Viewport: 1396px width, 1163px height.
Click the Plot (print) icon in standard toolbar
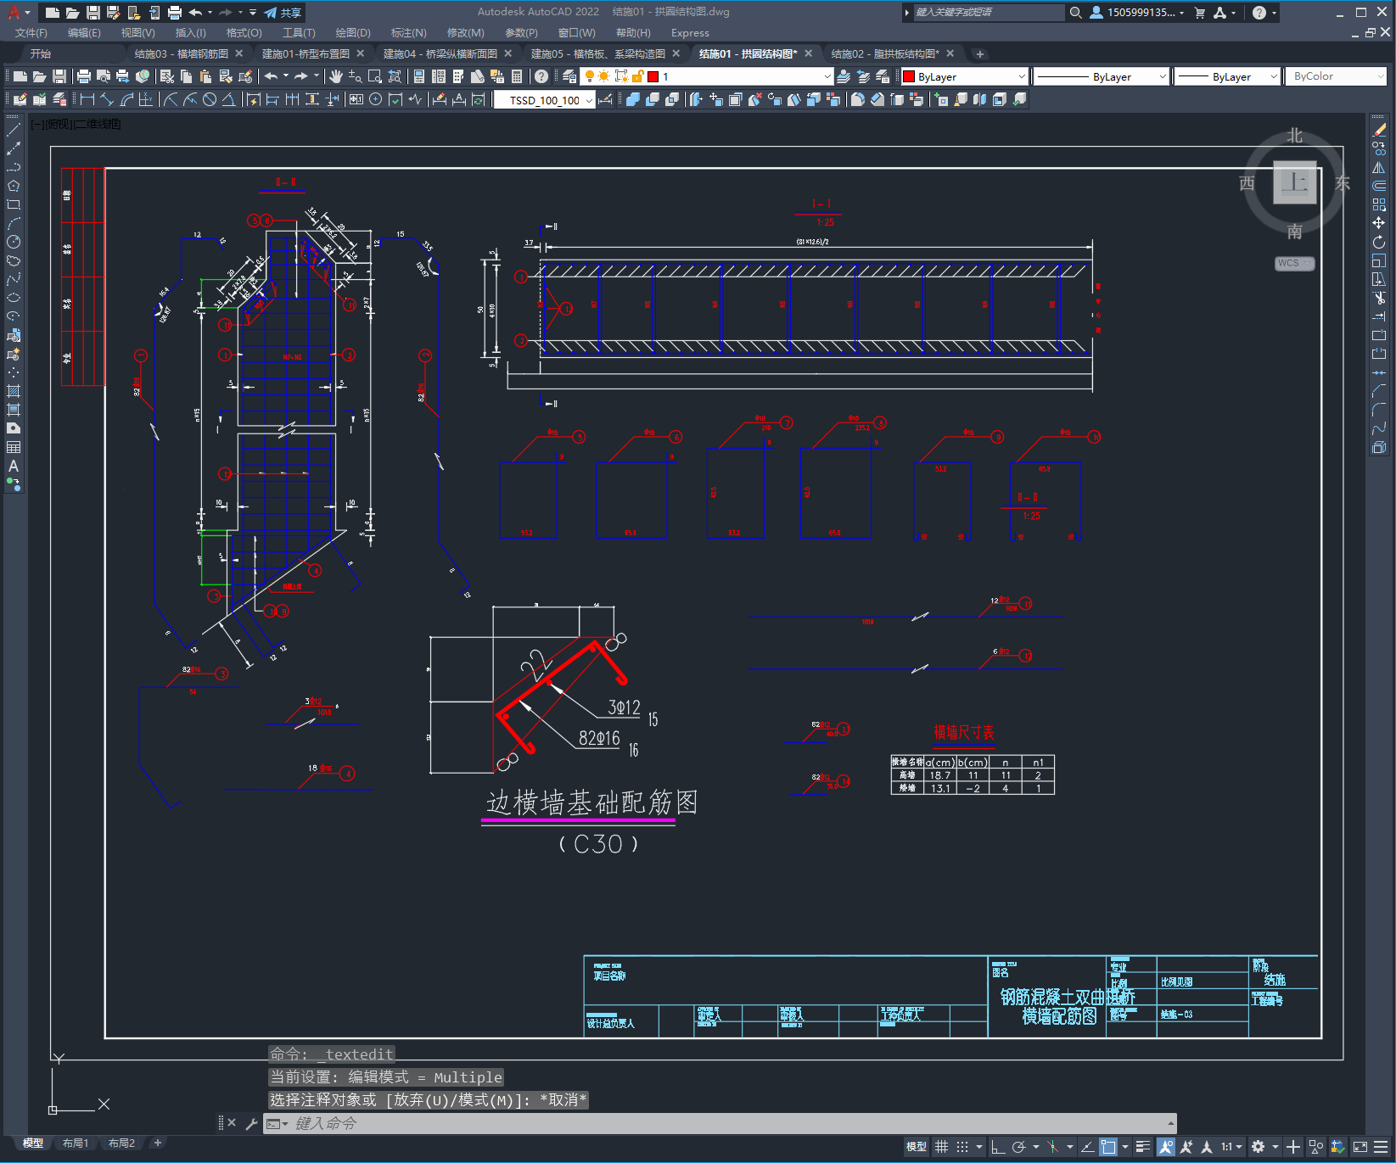(84, 76)
